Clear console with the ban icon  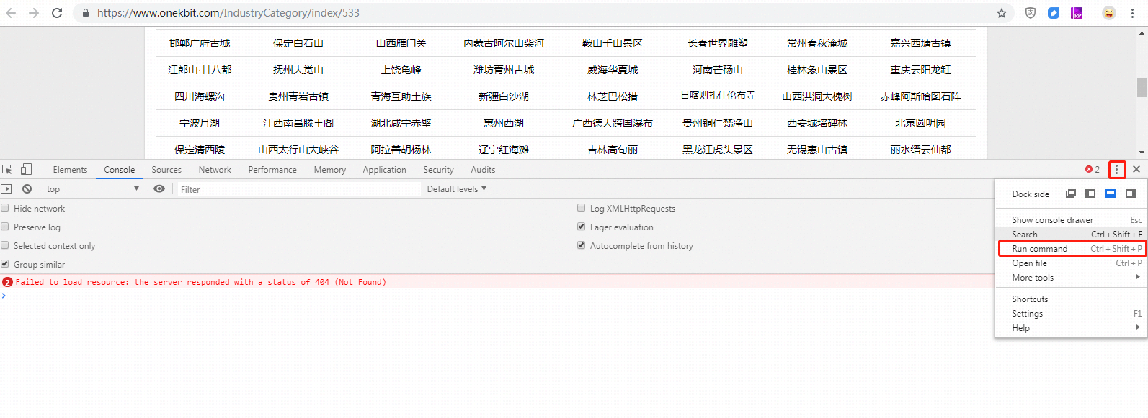pos(27,189)
